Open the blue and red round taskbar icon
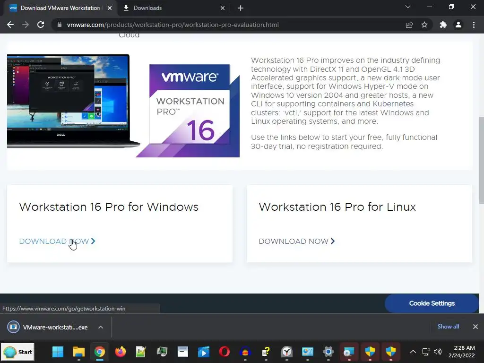The image size is (484, 363). pos(245,352)
